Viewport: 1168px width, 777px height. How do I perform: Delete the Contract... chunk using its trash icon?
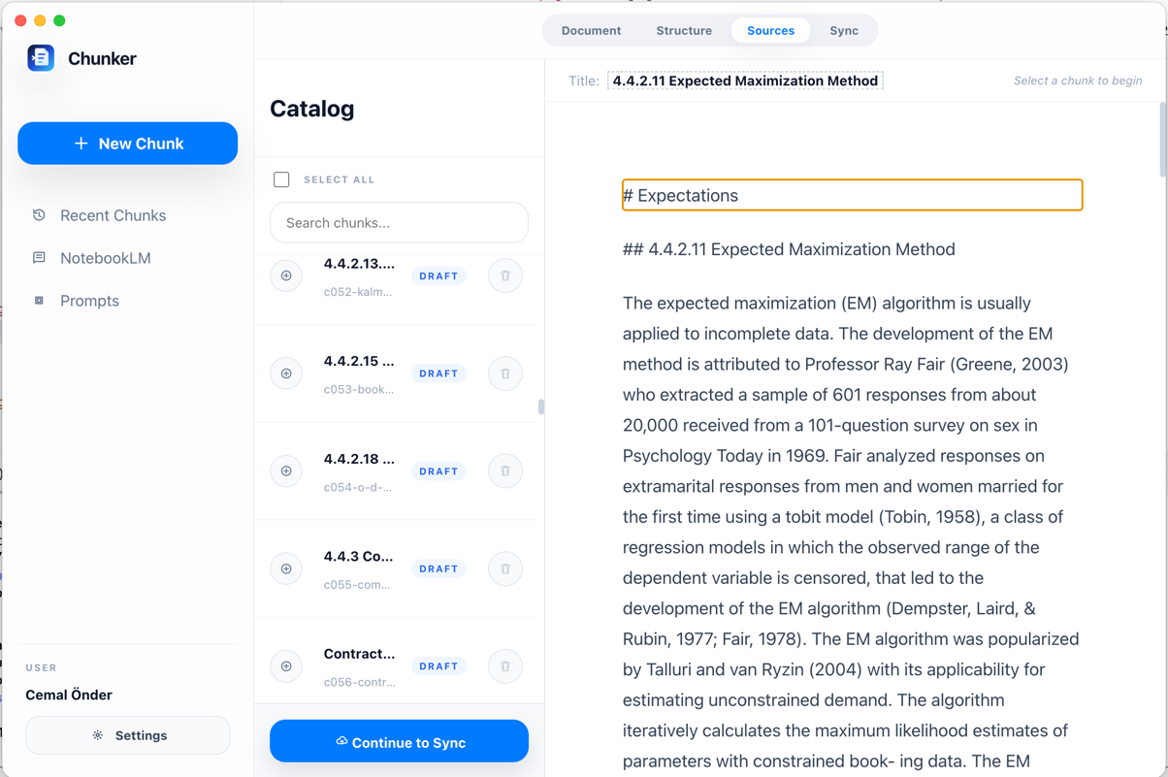pos(505,666)
